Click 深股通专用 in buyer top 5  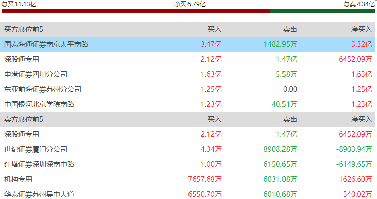tap(22, 59)
